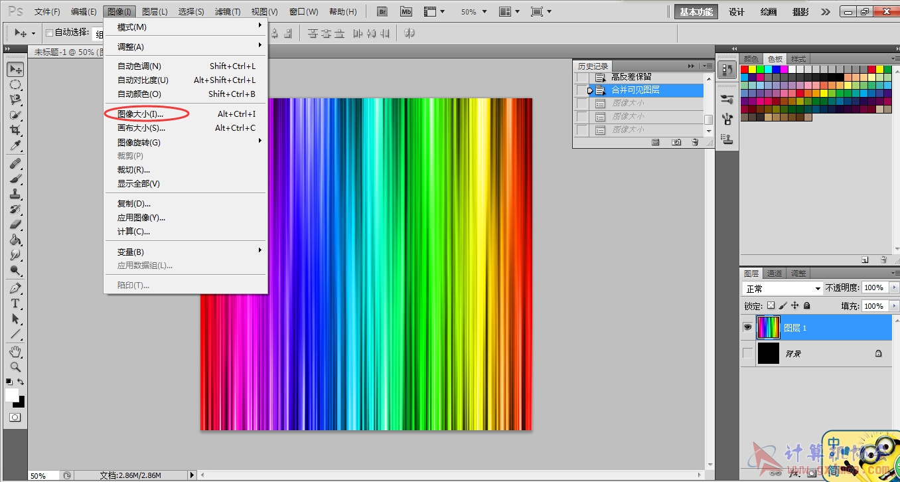Open the Clone Source dock icon
The height and width of the screenshot is (482, 900).
[x=727, y=139]
